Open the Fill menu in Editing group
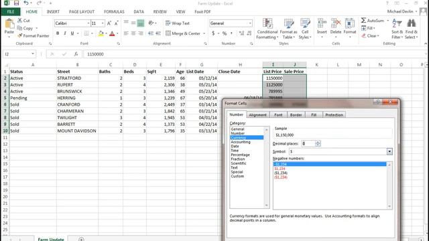The image size is (429, 241). coord(368,28)
